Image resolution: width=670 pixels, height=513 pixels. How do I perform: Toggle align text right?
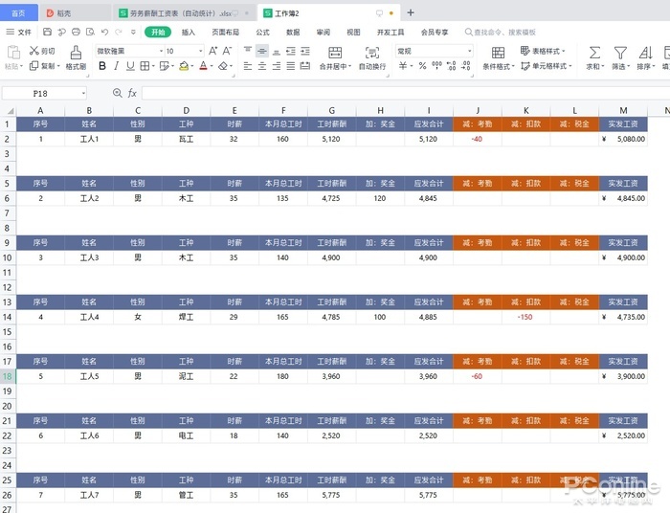pos(277,66)
